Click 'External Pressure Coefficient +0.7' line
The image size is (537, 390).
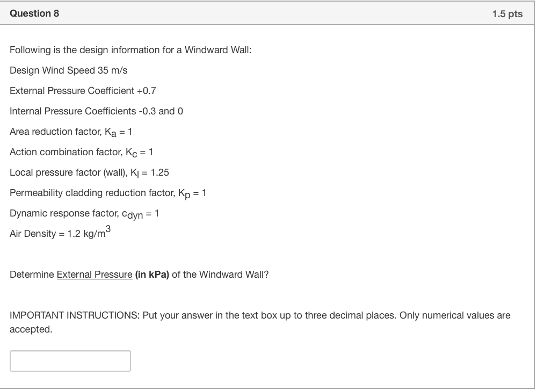coord(83,91)
